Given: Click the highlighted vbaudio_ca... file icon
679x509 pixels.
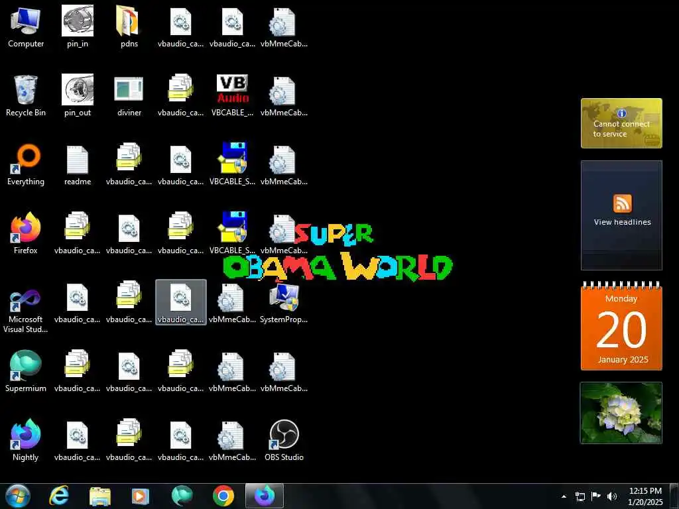Looking at the screenshot, I should pos(180,302).
